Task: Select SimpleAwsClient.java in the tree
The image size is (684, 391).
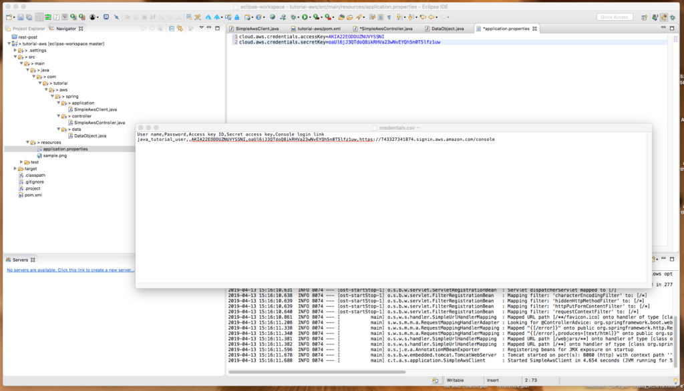Action: [95, 109]
